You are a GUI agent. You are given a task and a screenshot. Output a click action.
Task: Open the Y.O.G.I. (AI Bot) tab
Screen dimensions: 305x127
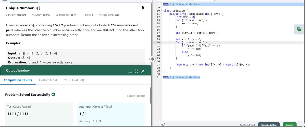(74, 80)
